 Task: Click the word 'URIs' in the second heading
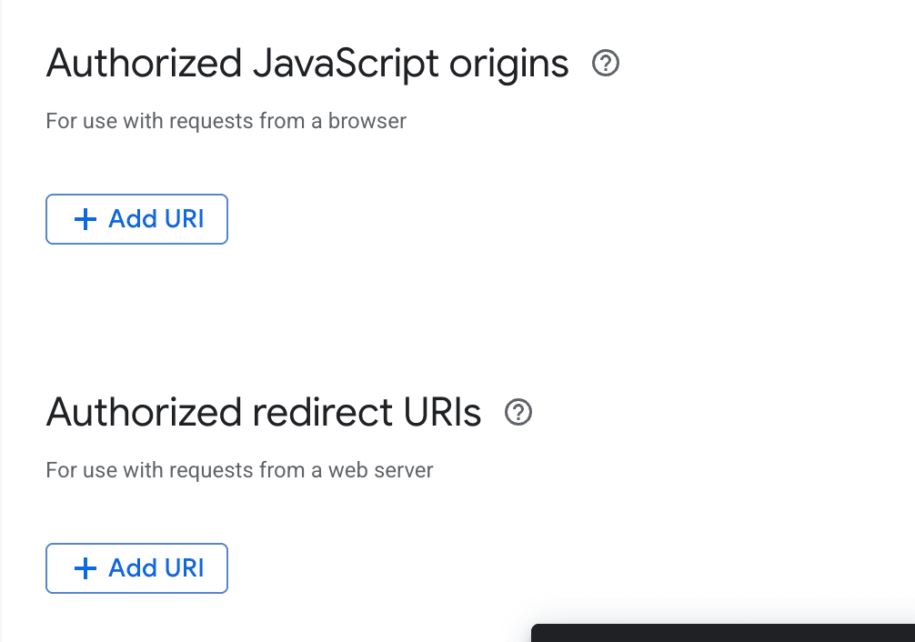tap(442, 412)
